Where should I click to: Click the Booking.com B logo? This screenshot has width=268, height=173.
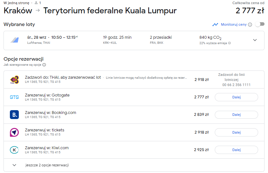(14, 115)
